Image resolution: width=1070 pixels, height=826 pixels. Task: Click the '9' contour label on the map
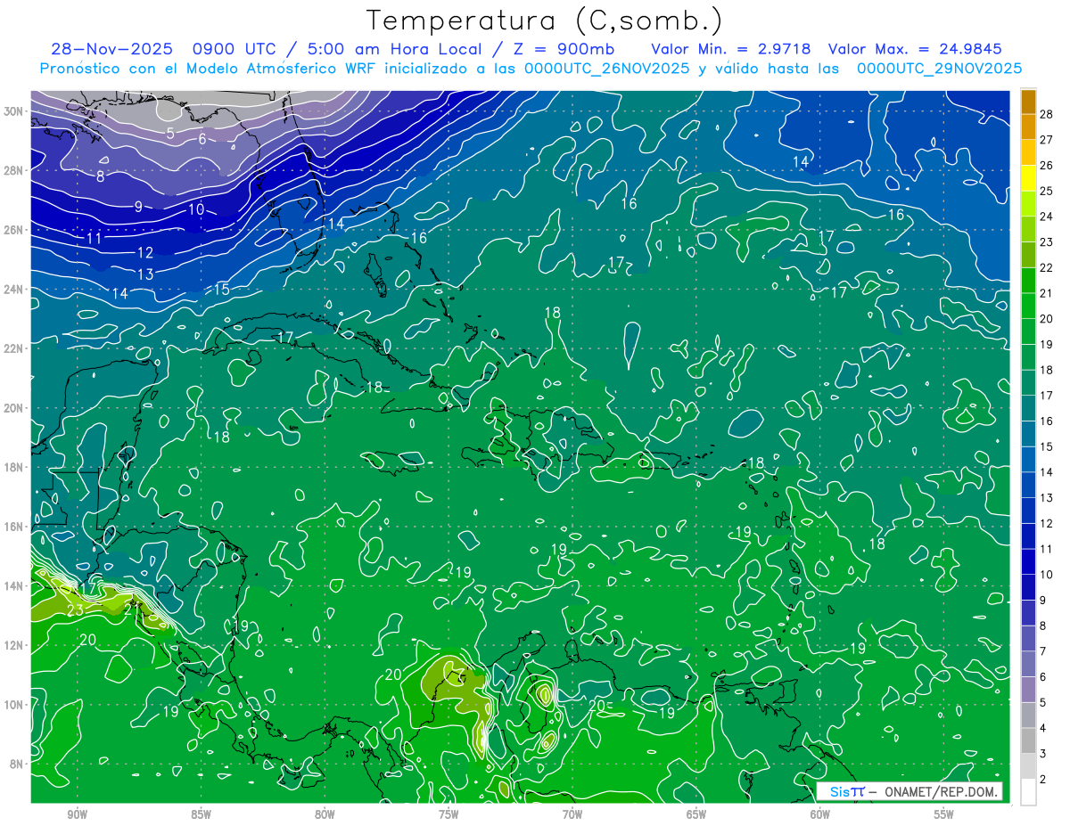[138, 207]
